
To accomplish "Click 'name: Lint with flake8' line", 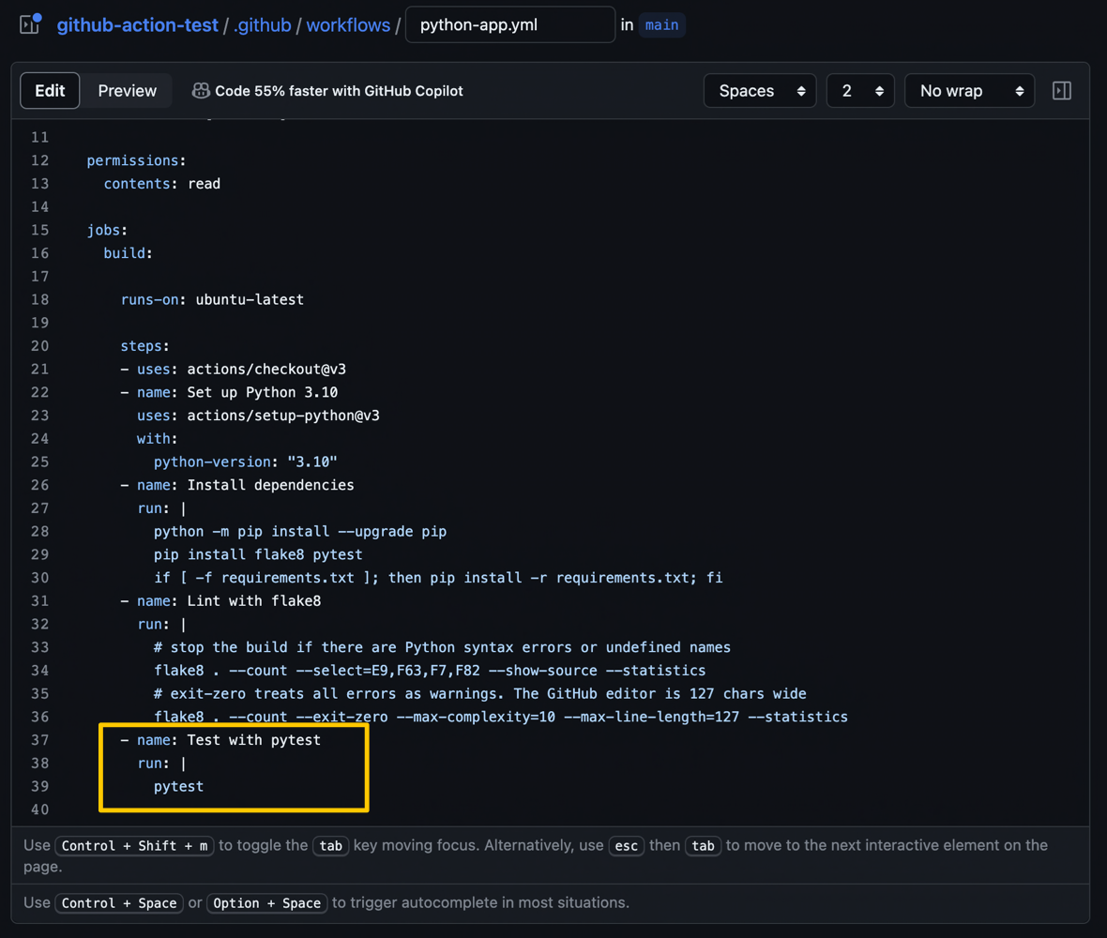I will pos(220,600).
